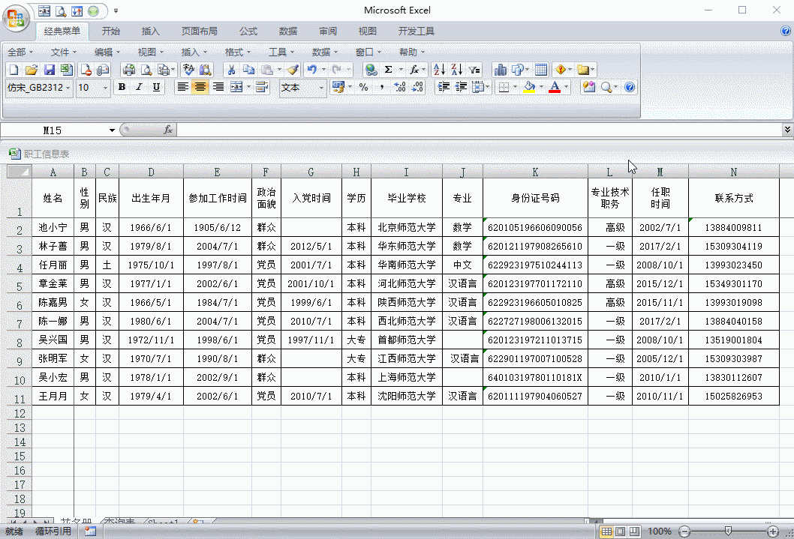This screenshot has width=794, height=539.
Task: Click inside the formula bar input
Action: pyautogui.click(x=479, y=130)
